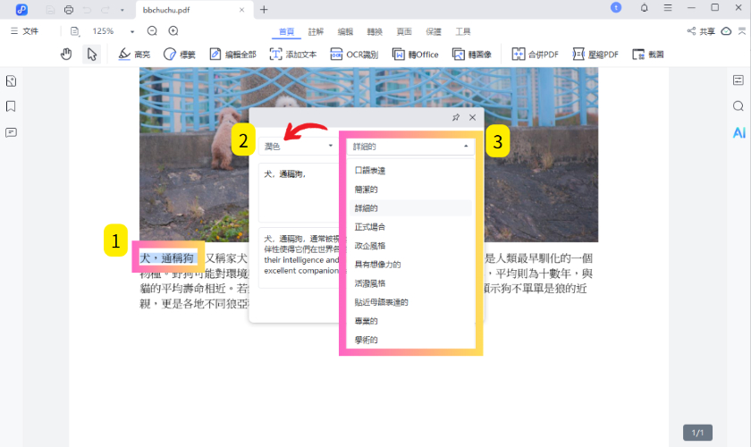Choose the 添加文本 add text tool
Image resolution: width=751 pixels, height=447 pixels.
293,55
